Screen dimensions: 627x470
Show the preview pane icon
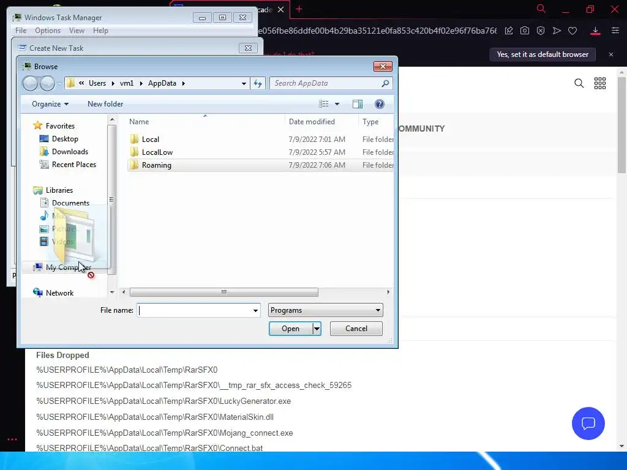tap(358, 104)
